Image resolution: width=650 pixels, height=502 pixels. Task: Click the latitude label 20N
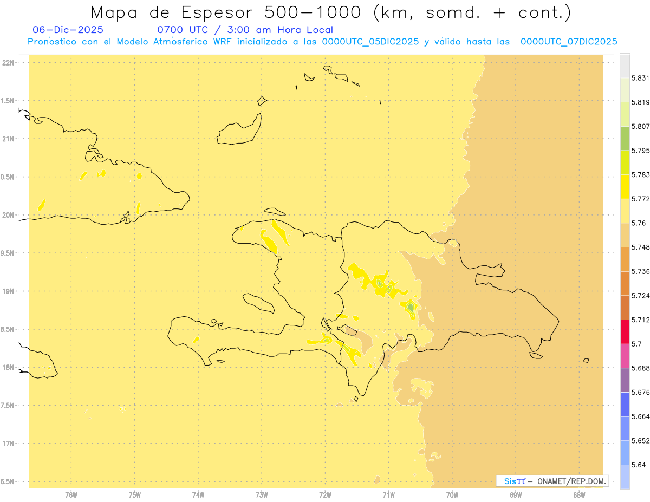point(9,215)
